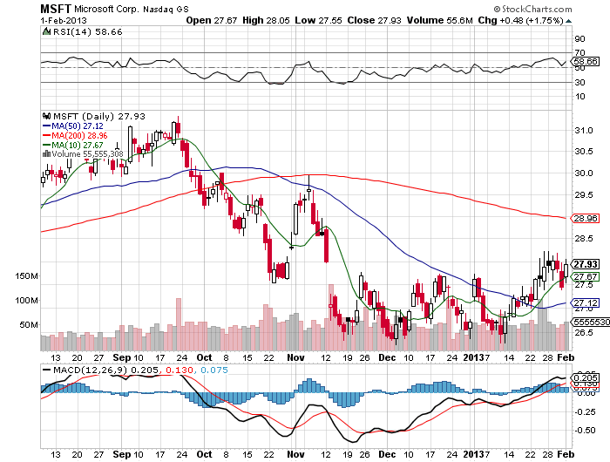Image resolution: width=610 pixels, height=462 pixels.
Task: Click the 27.67 MA(10) price tag
Action: coord(585,276)
